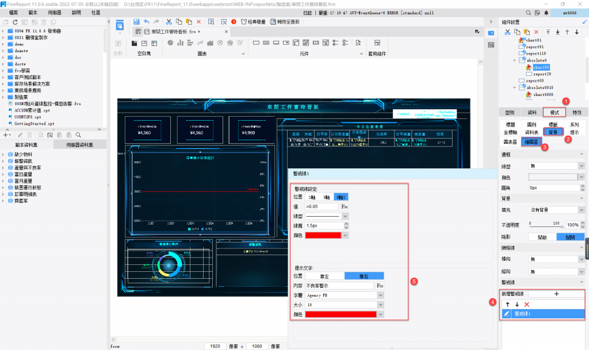Insert a scatter chart from chart gallery
The width and height of the screenshot is (589, 350).
tap(240, 43)
